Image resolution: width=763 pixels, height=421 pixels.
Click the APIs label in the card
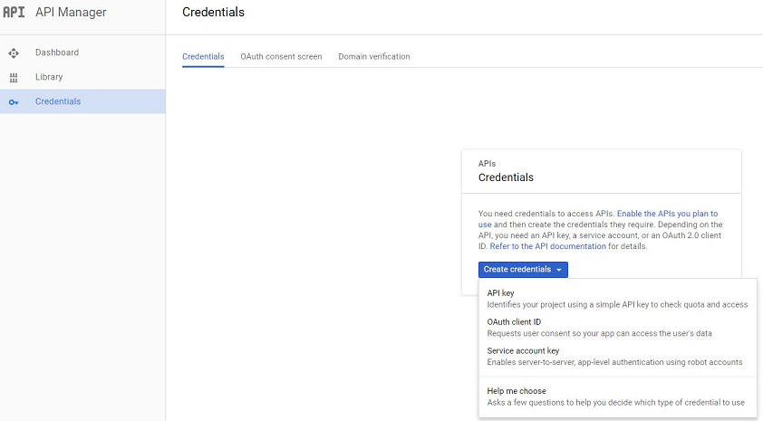point(488,164)
